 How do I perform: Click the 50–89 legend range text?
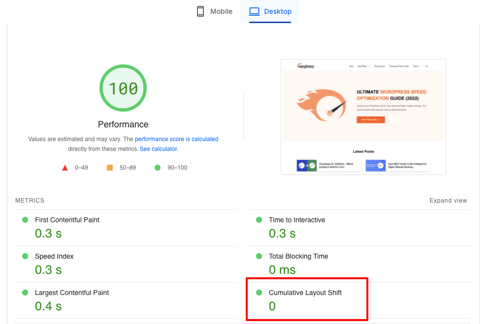pos(128,168)
